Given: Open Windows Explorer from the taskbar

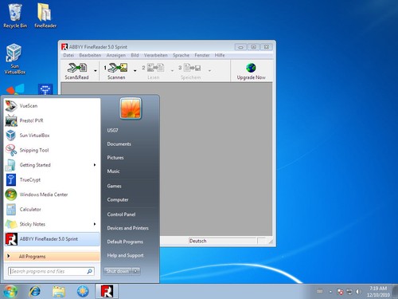Looking at the screenshot, I should [x=59, y=291].
